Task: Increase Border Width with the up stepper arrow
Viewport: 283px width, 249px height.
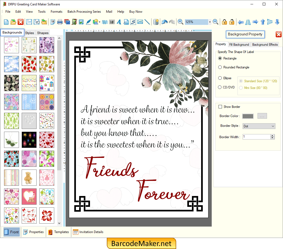Action: (x=272, y=135)
